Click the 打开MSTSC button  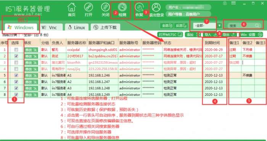coord(170,35)
